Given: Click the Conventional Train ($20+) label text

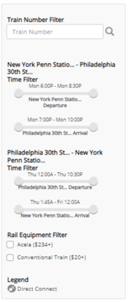Looking at the screenshot, I should pyautogui.click(x=52, y=257).
